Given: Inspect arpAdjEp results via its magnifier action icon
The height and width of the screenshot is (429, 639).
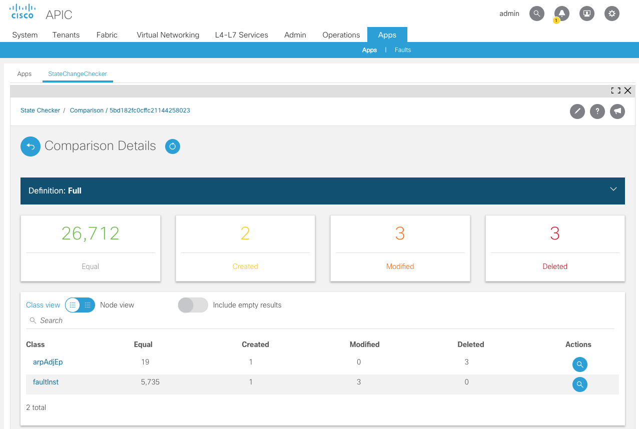Looking at the screenshot, I should tap(579, 364).
